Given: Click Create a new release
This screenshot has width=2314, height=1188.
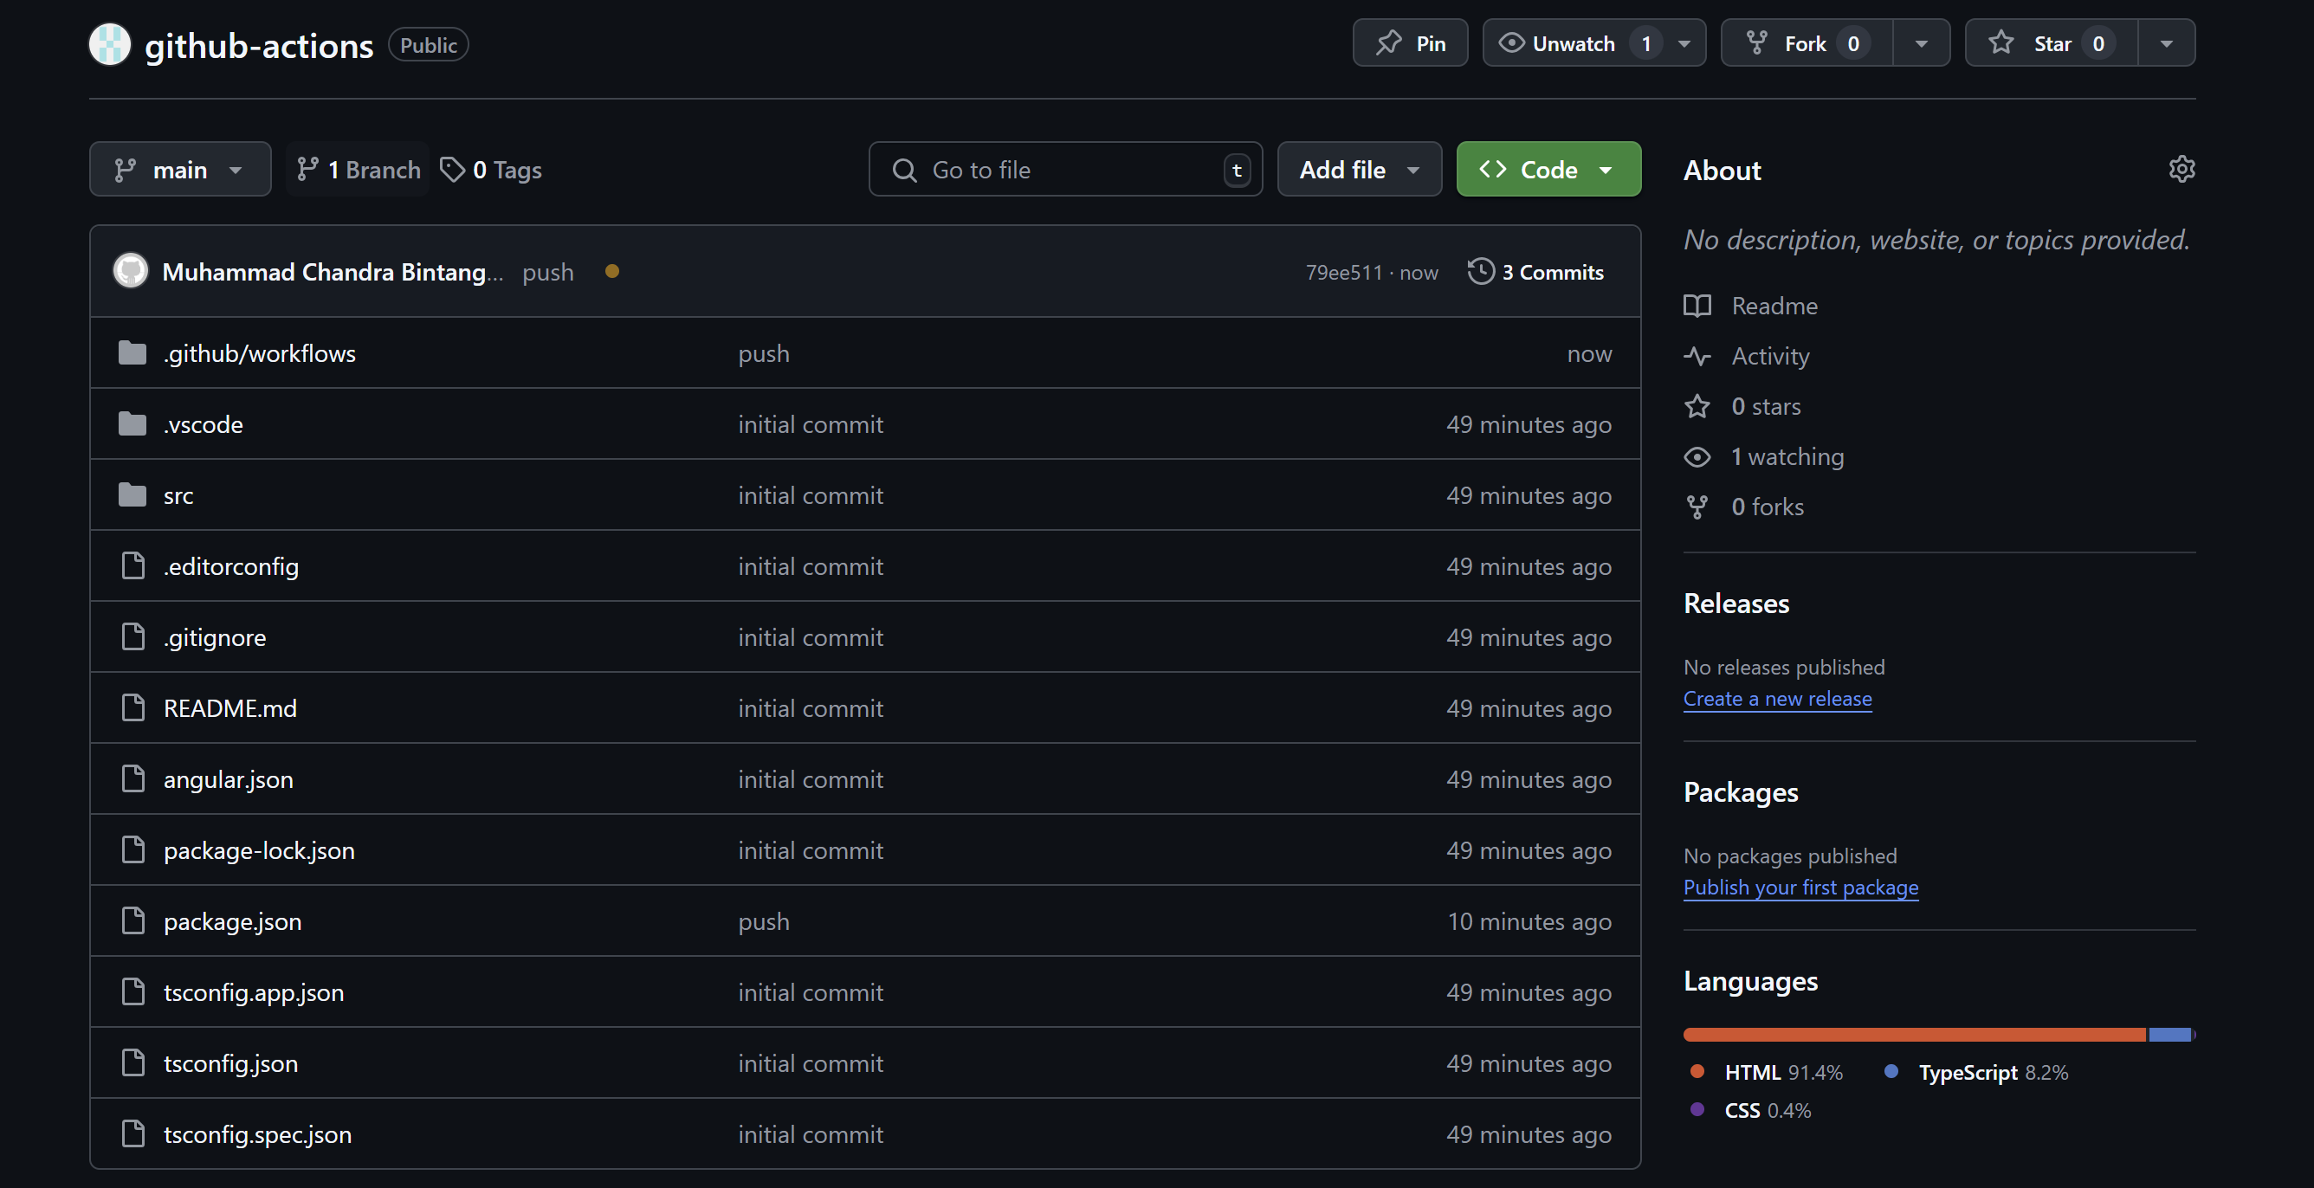Looking at the screenshot, I should pyautogui.click(x=1777, y=699).
